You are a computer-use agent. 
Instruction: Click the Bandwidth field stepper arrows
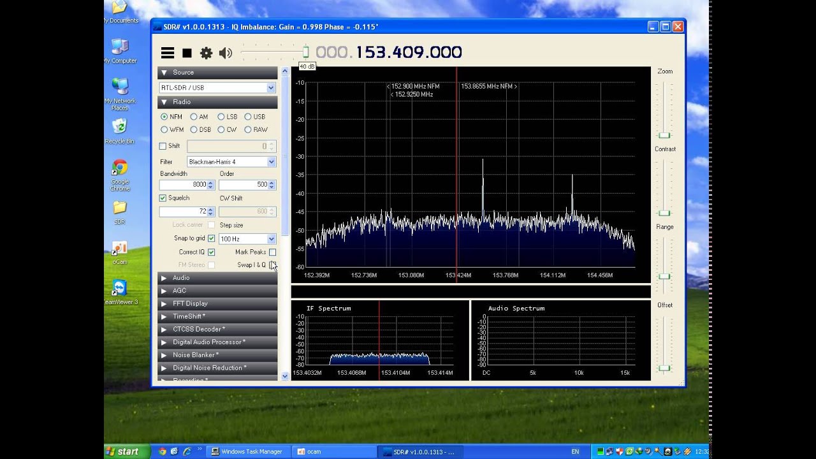[211, 185]
